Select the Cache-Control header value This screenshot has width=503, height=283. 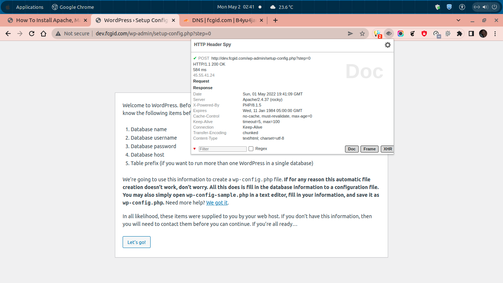click(277, 116)
